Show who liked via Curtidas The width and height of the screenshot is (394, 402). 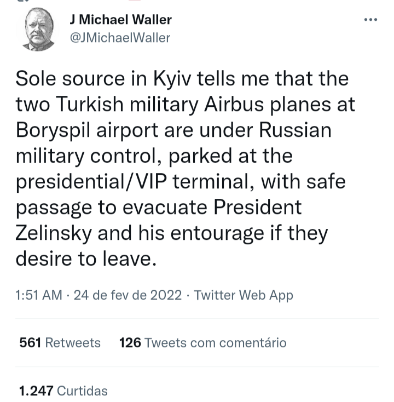coord(82,390)
